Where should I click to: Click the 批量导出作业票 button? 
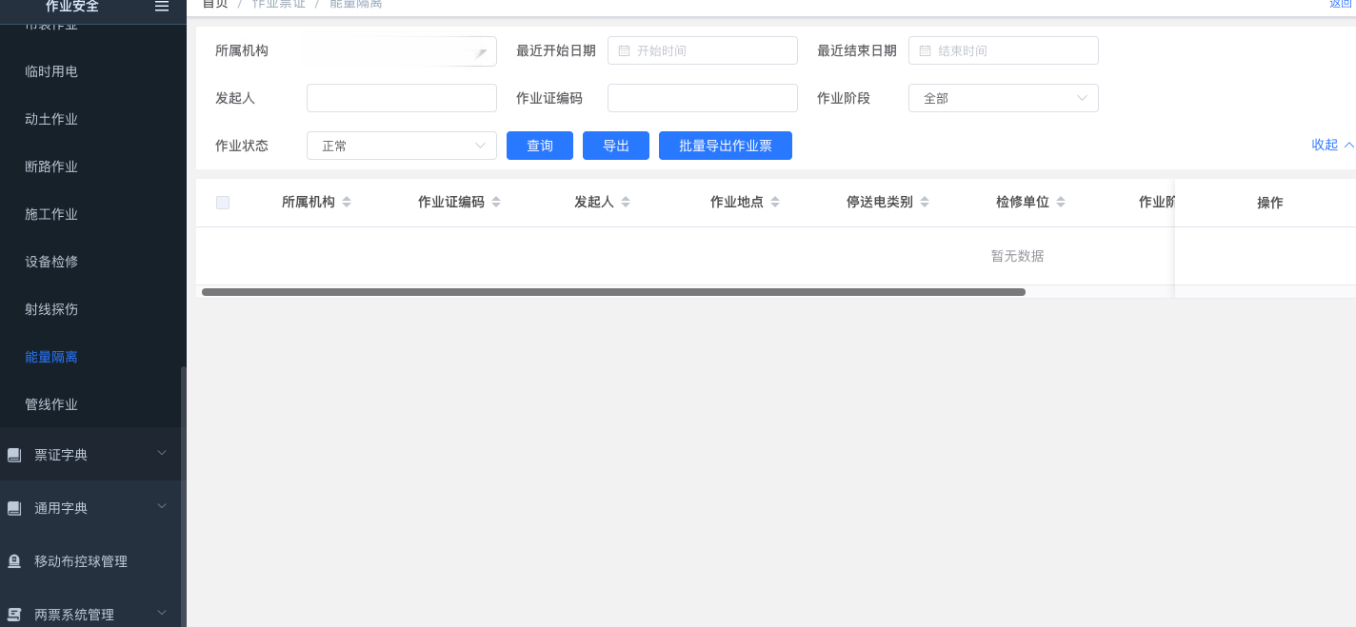pyautogui.click(x=725, y=146)
